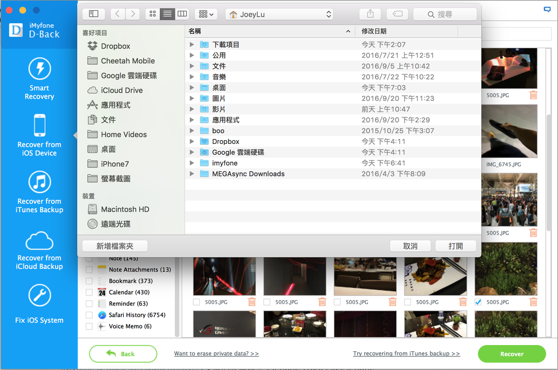Expand the imyfone folder
This screenshot has height=370, width=558.
tap(192, 163)
